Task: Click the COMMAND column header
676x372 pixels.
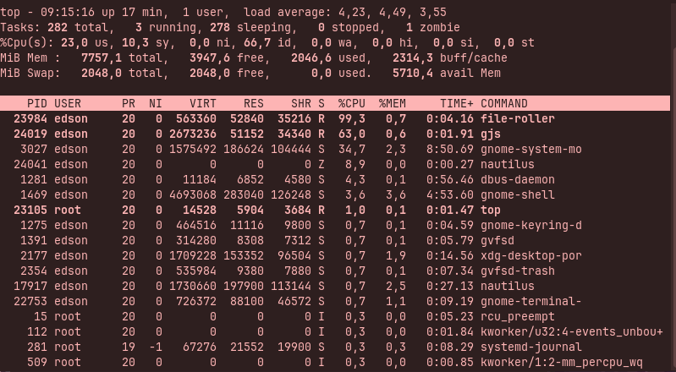Action: (504, 103)
